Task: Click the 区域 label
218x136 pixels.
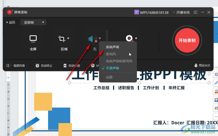Action: pos(64,49)
